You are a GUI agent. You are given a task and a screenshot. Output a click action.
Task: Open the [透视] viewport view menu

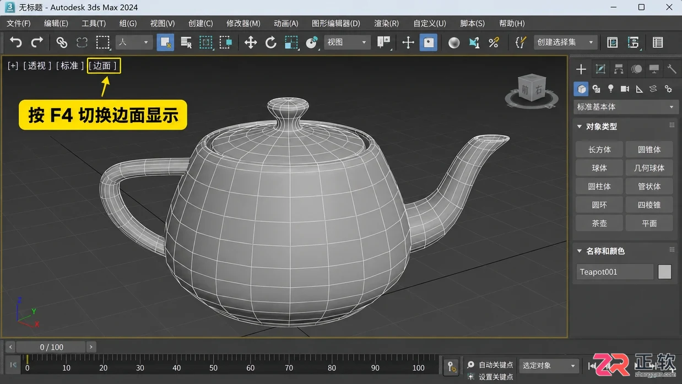37,66
